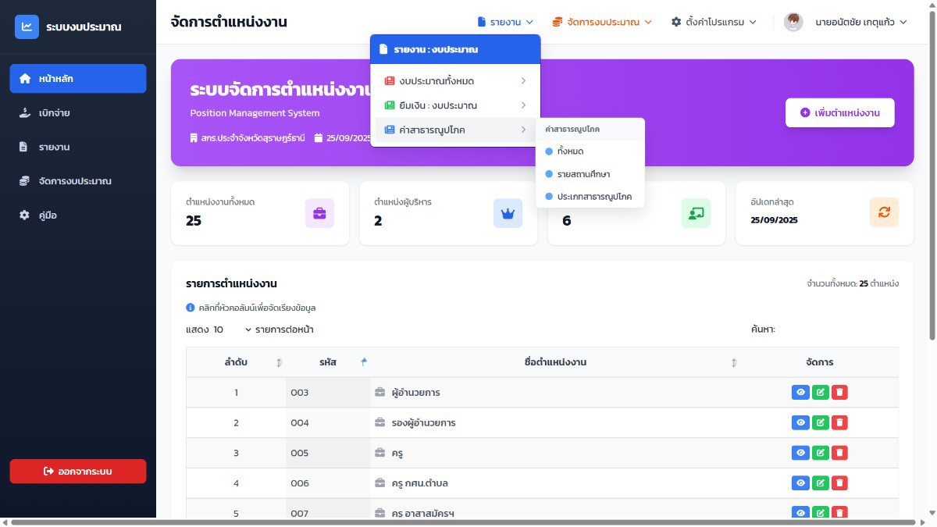Click the green edit icon for ครู กศน.ตำบล
937x527 pixels.
tap(820, 483)
